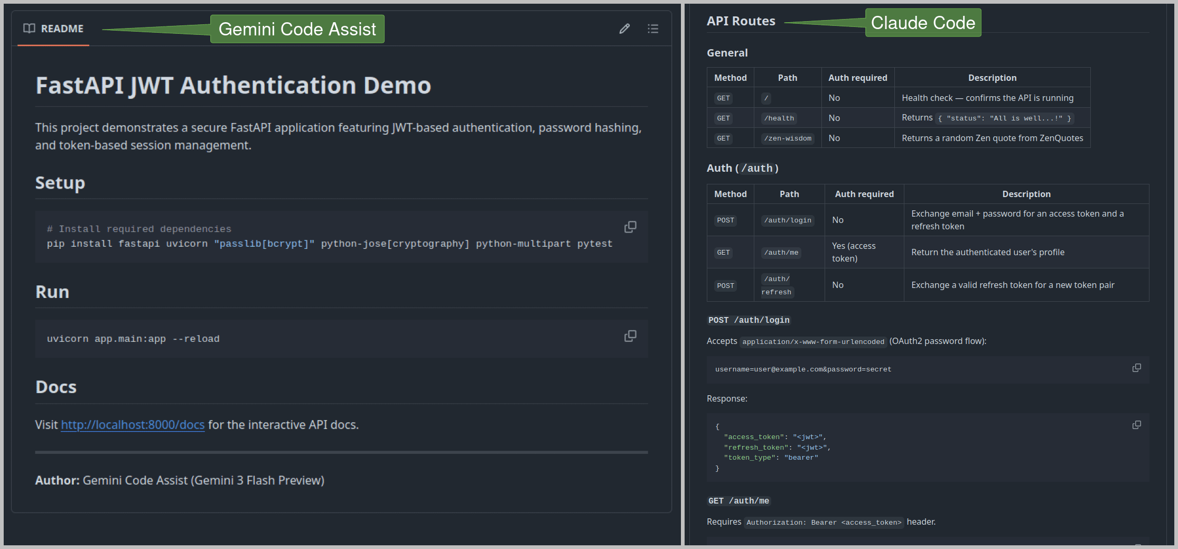
Task: Open the http://localhost:8000/docs link
Action: [133, 425]
